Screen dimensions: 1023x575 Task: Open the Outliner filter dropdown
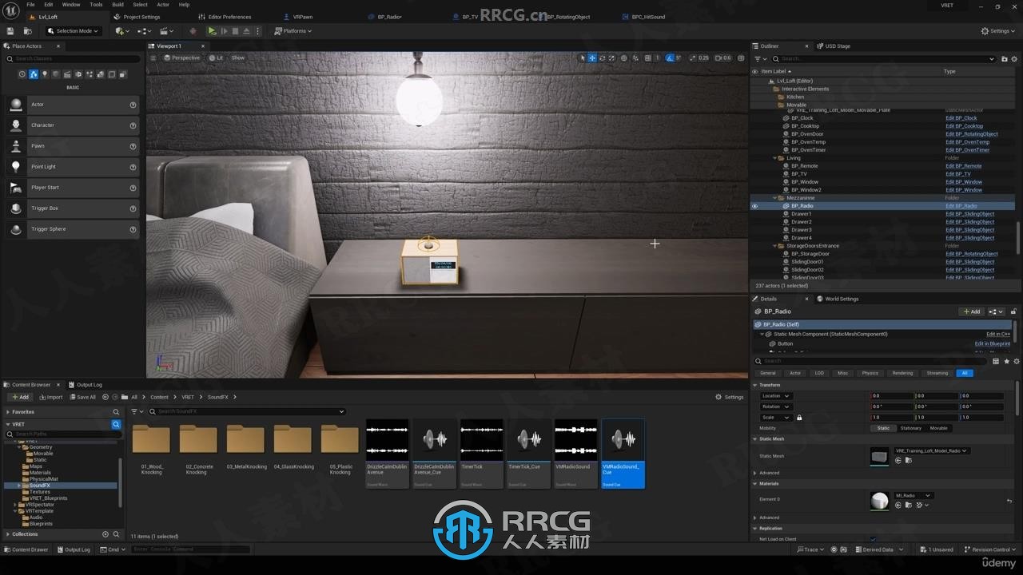[761, 58]
